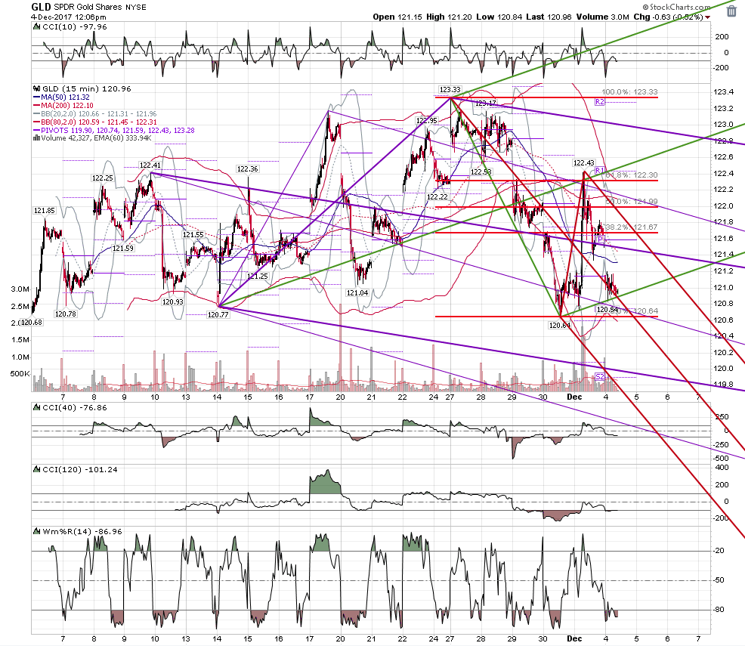Click the volume bars icon in the legend
This screenshot has height=646, width=745.
[x=36, y=138]
